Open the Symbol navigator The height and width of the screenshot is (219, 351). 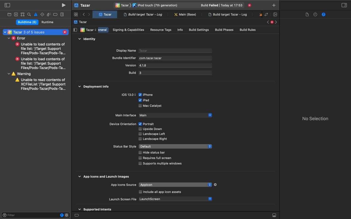(22, 15)
